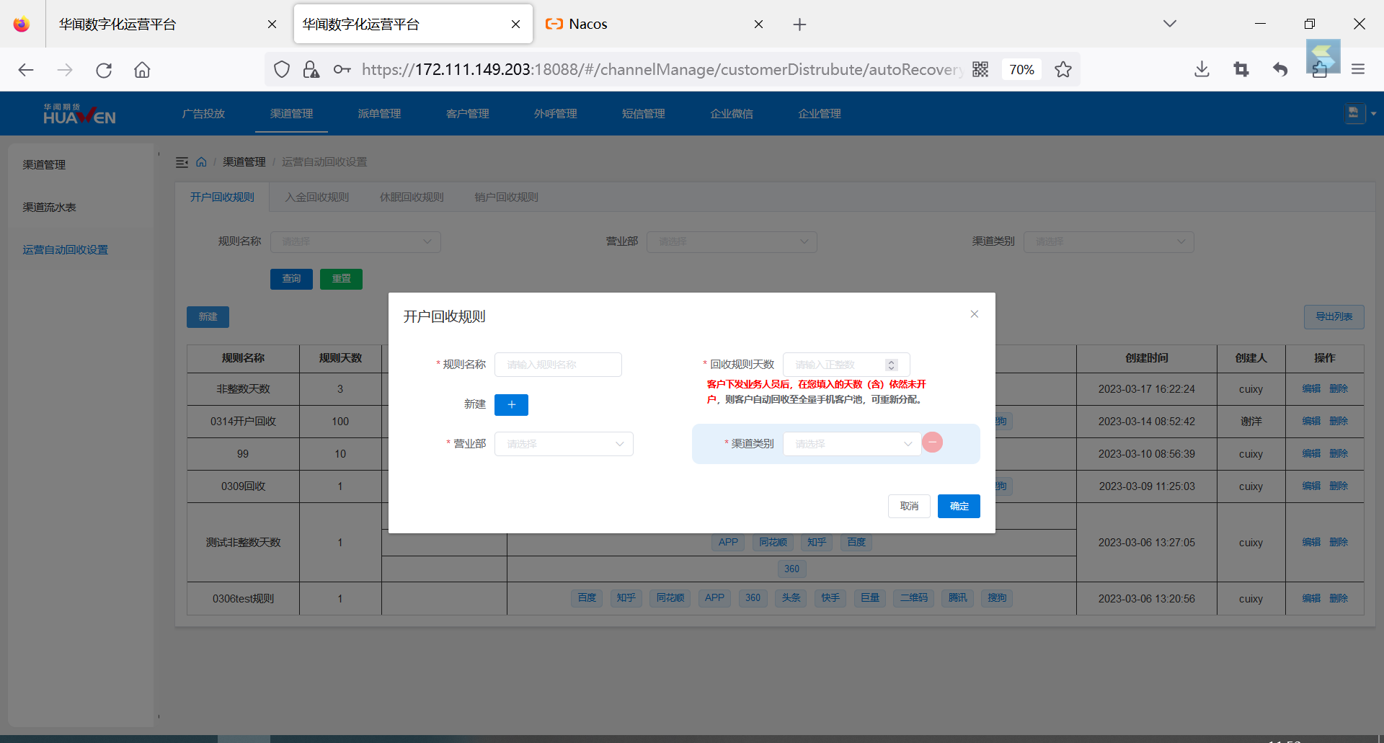Remove the 渠道类别 row with red minus

932,442
